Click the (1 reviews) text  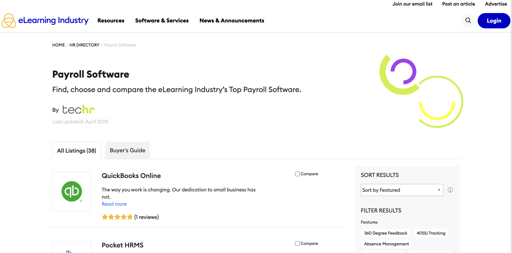tap(146, 217)
